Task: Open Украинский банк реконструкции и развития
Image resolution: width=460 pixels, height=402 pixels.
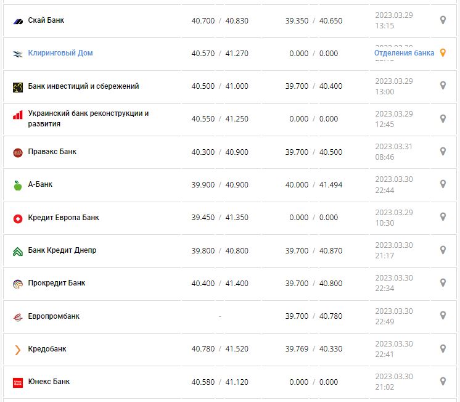Action: coord(88,118)
